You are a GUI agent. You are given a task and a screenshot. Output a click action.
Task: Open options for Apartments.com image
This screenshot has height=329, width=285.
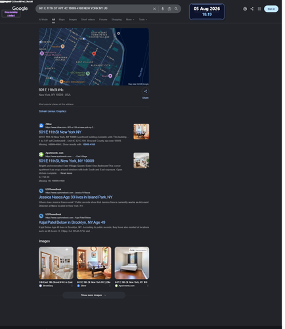pos(148,286)
